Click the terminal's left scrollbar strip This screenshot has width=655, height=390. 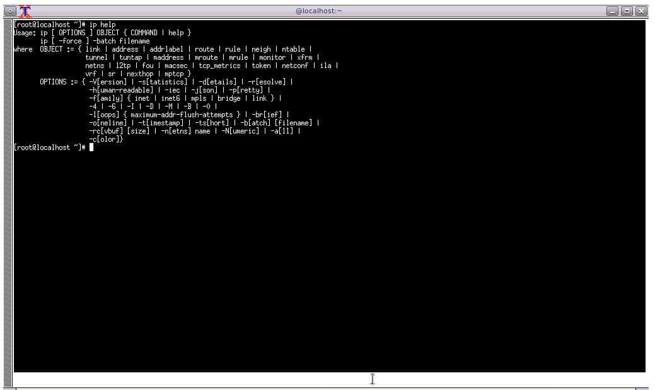pyautogui.click(x=8, y=202)
